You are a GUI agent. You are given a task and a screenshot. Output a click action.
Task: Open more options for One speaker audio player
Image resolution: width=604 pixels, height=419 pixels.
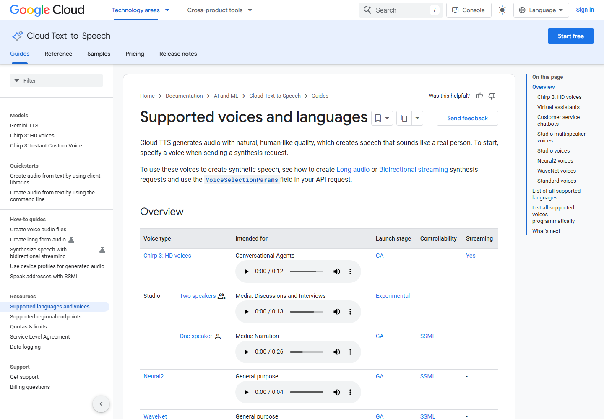350,352
